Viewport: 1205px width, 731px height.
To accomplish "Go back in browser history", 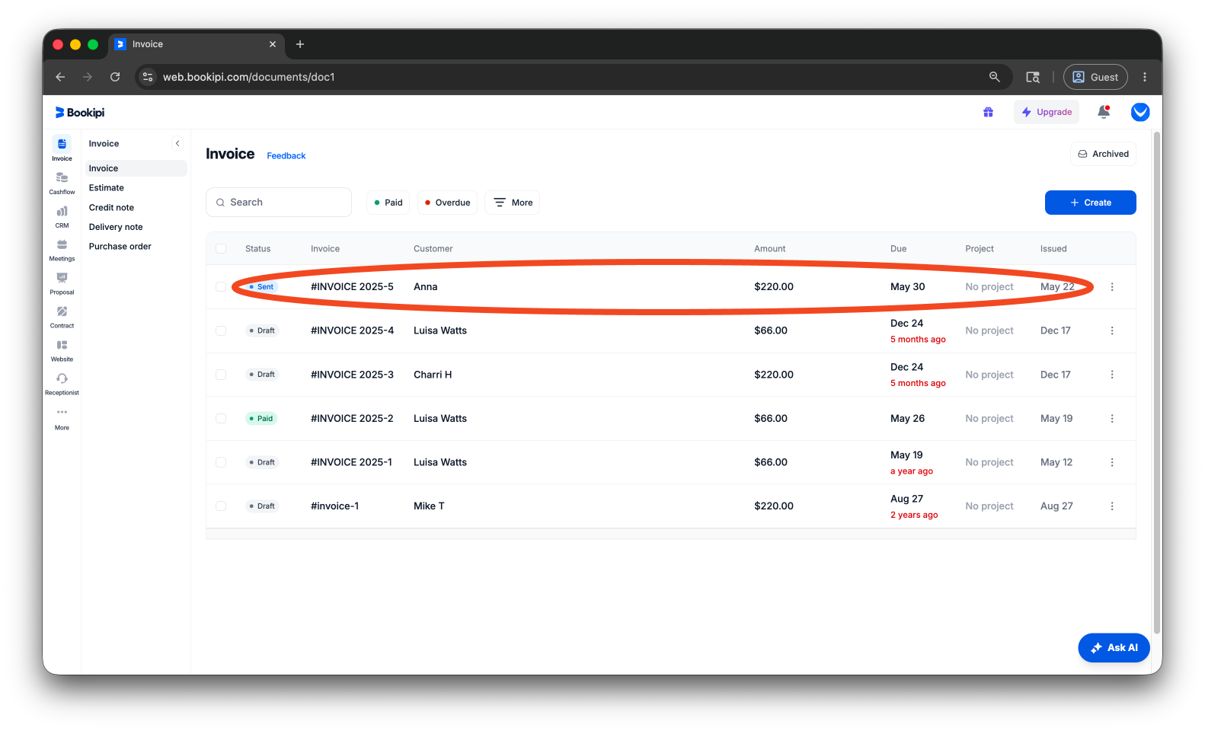I will (x=60, y=77).
